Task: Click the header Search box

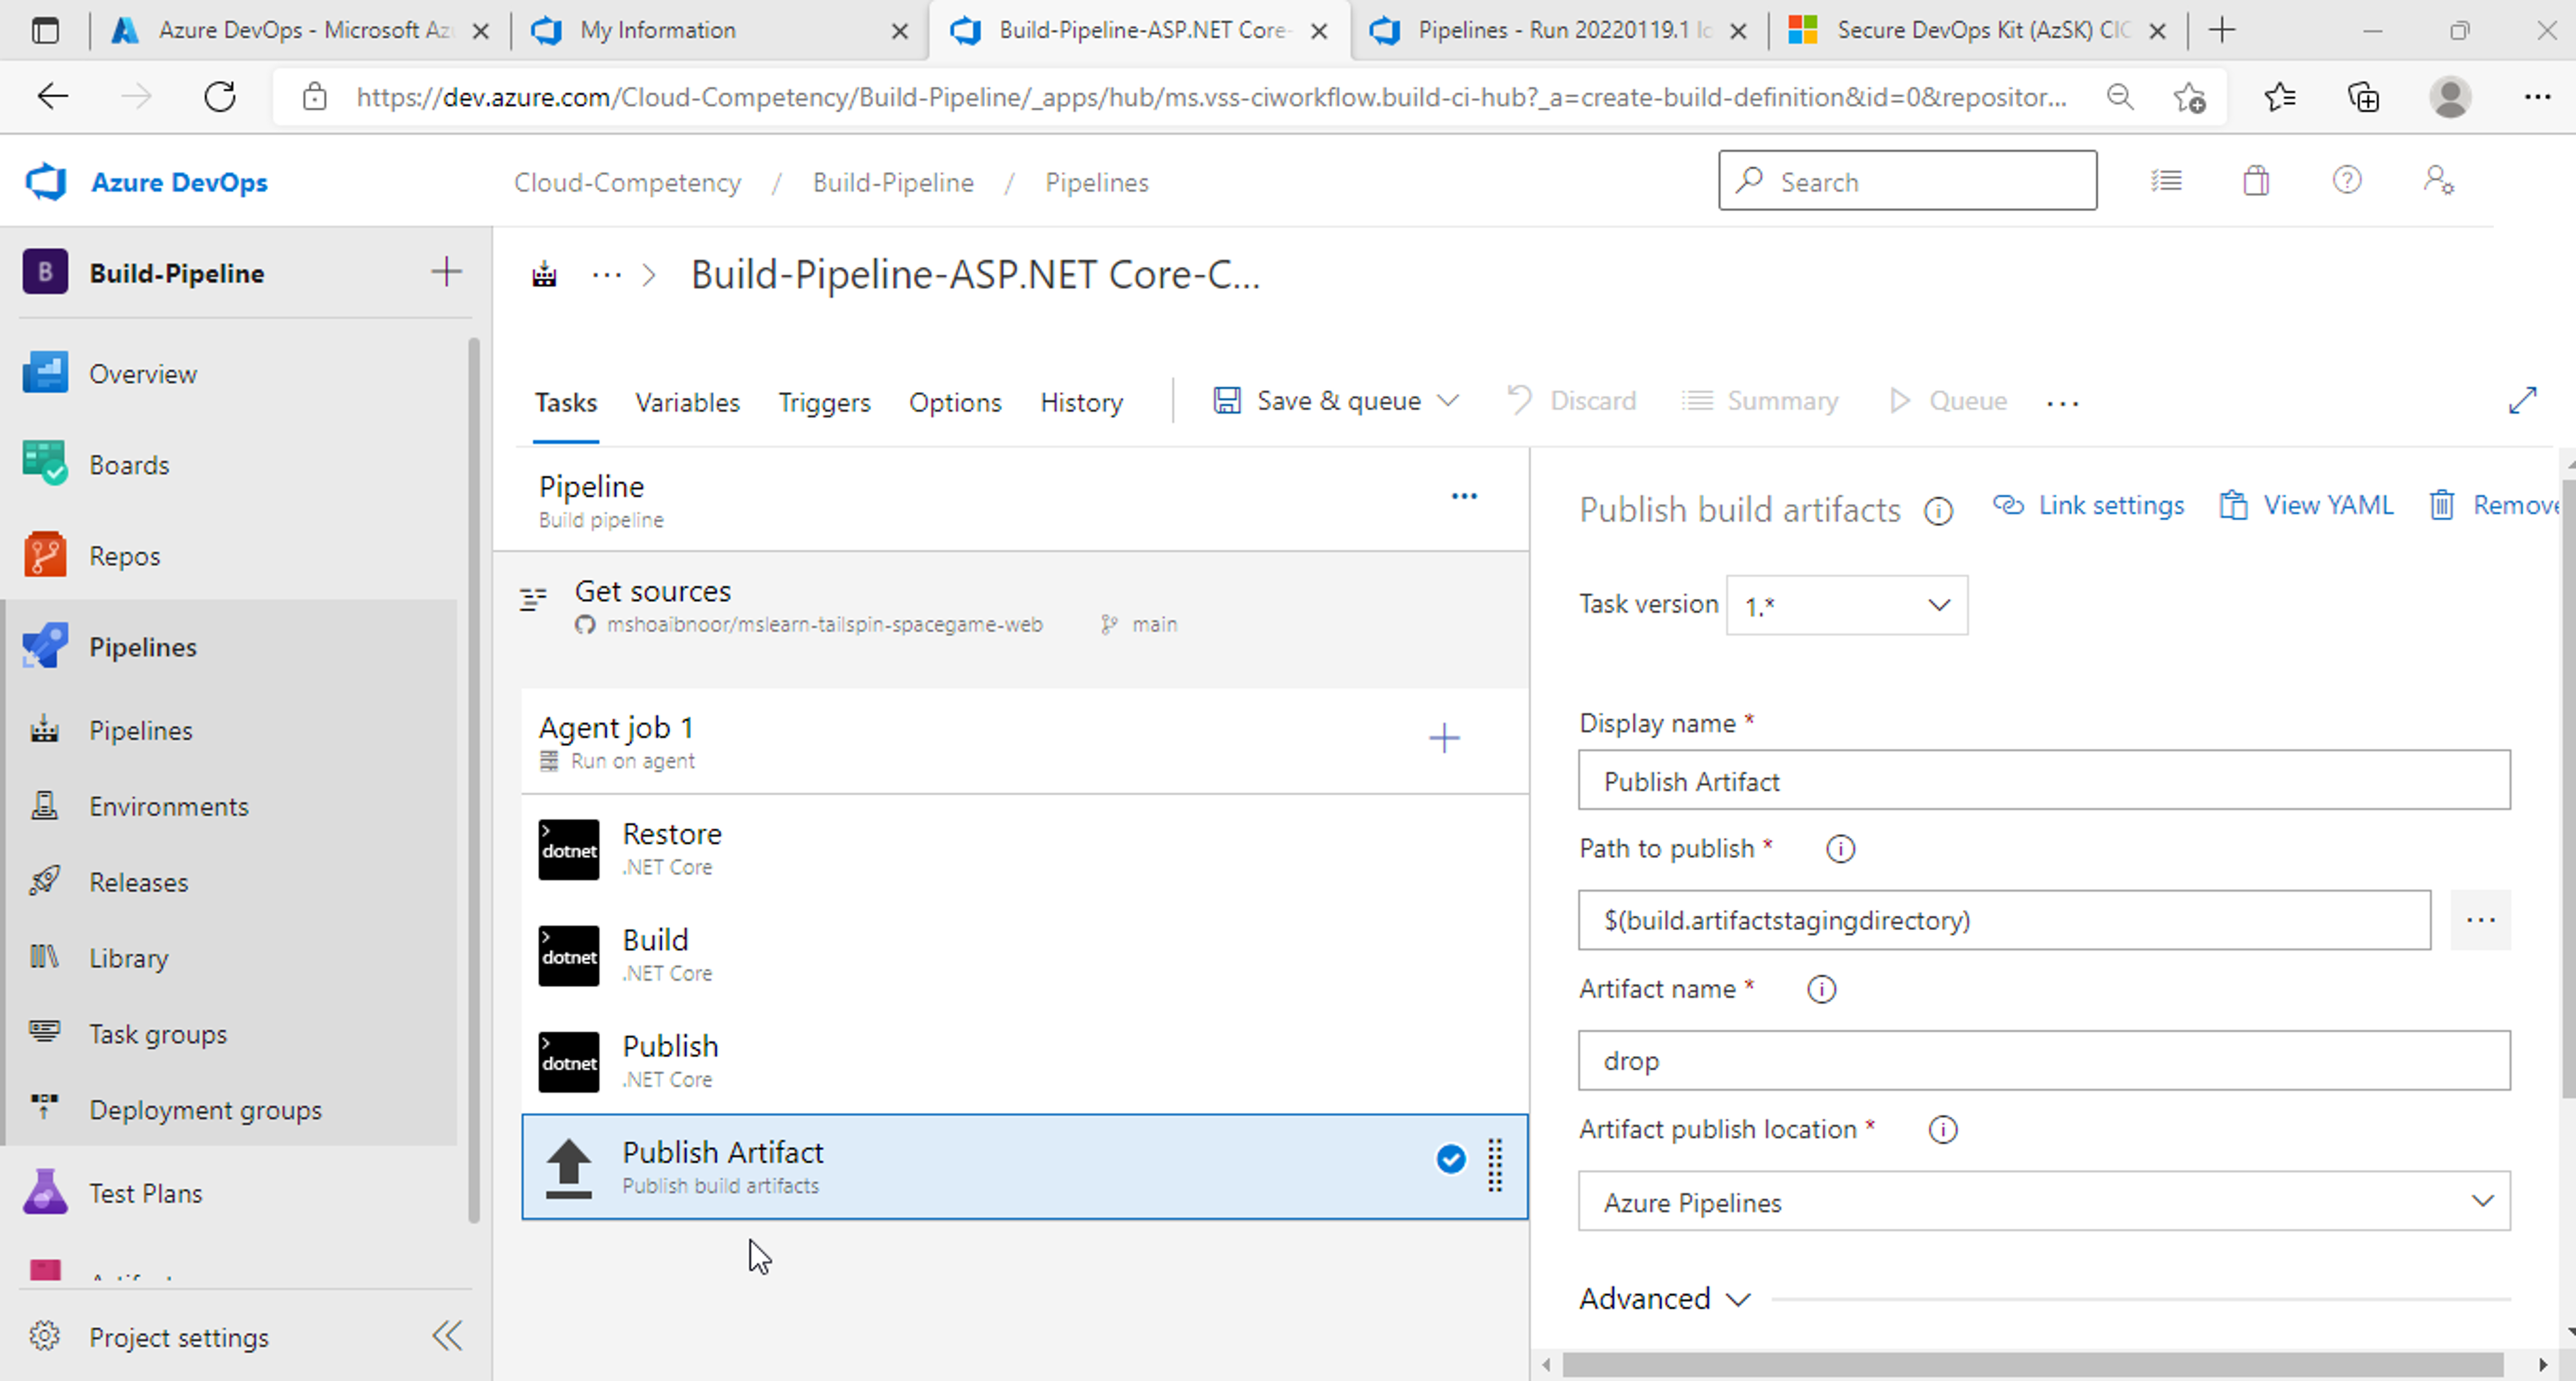Action: coord(1907,181)
